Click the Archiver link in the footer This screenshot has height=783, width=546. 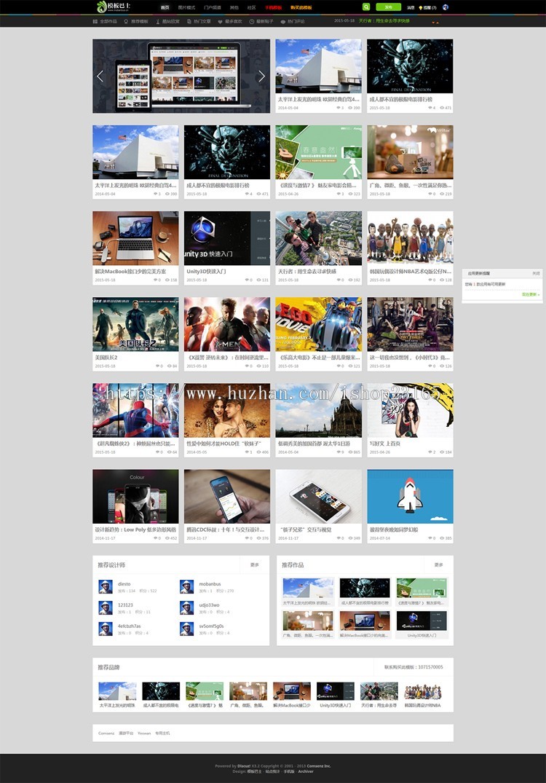[x=306, y=771]
